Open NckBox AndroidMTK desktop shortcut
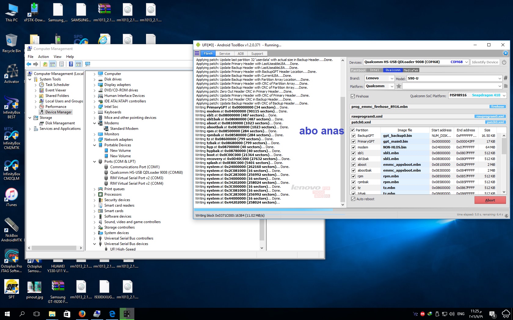This screenshot has height=320, width=513. (x=11, y=230)
